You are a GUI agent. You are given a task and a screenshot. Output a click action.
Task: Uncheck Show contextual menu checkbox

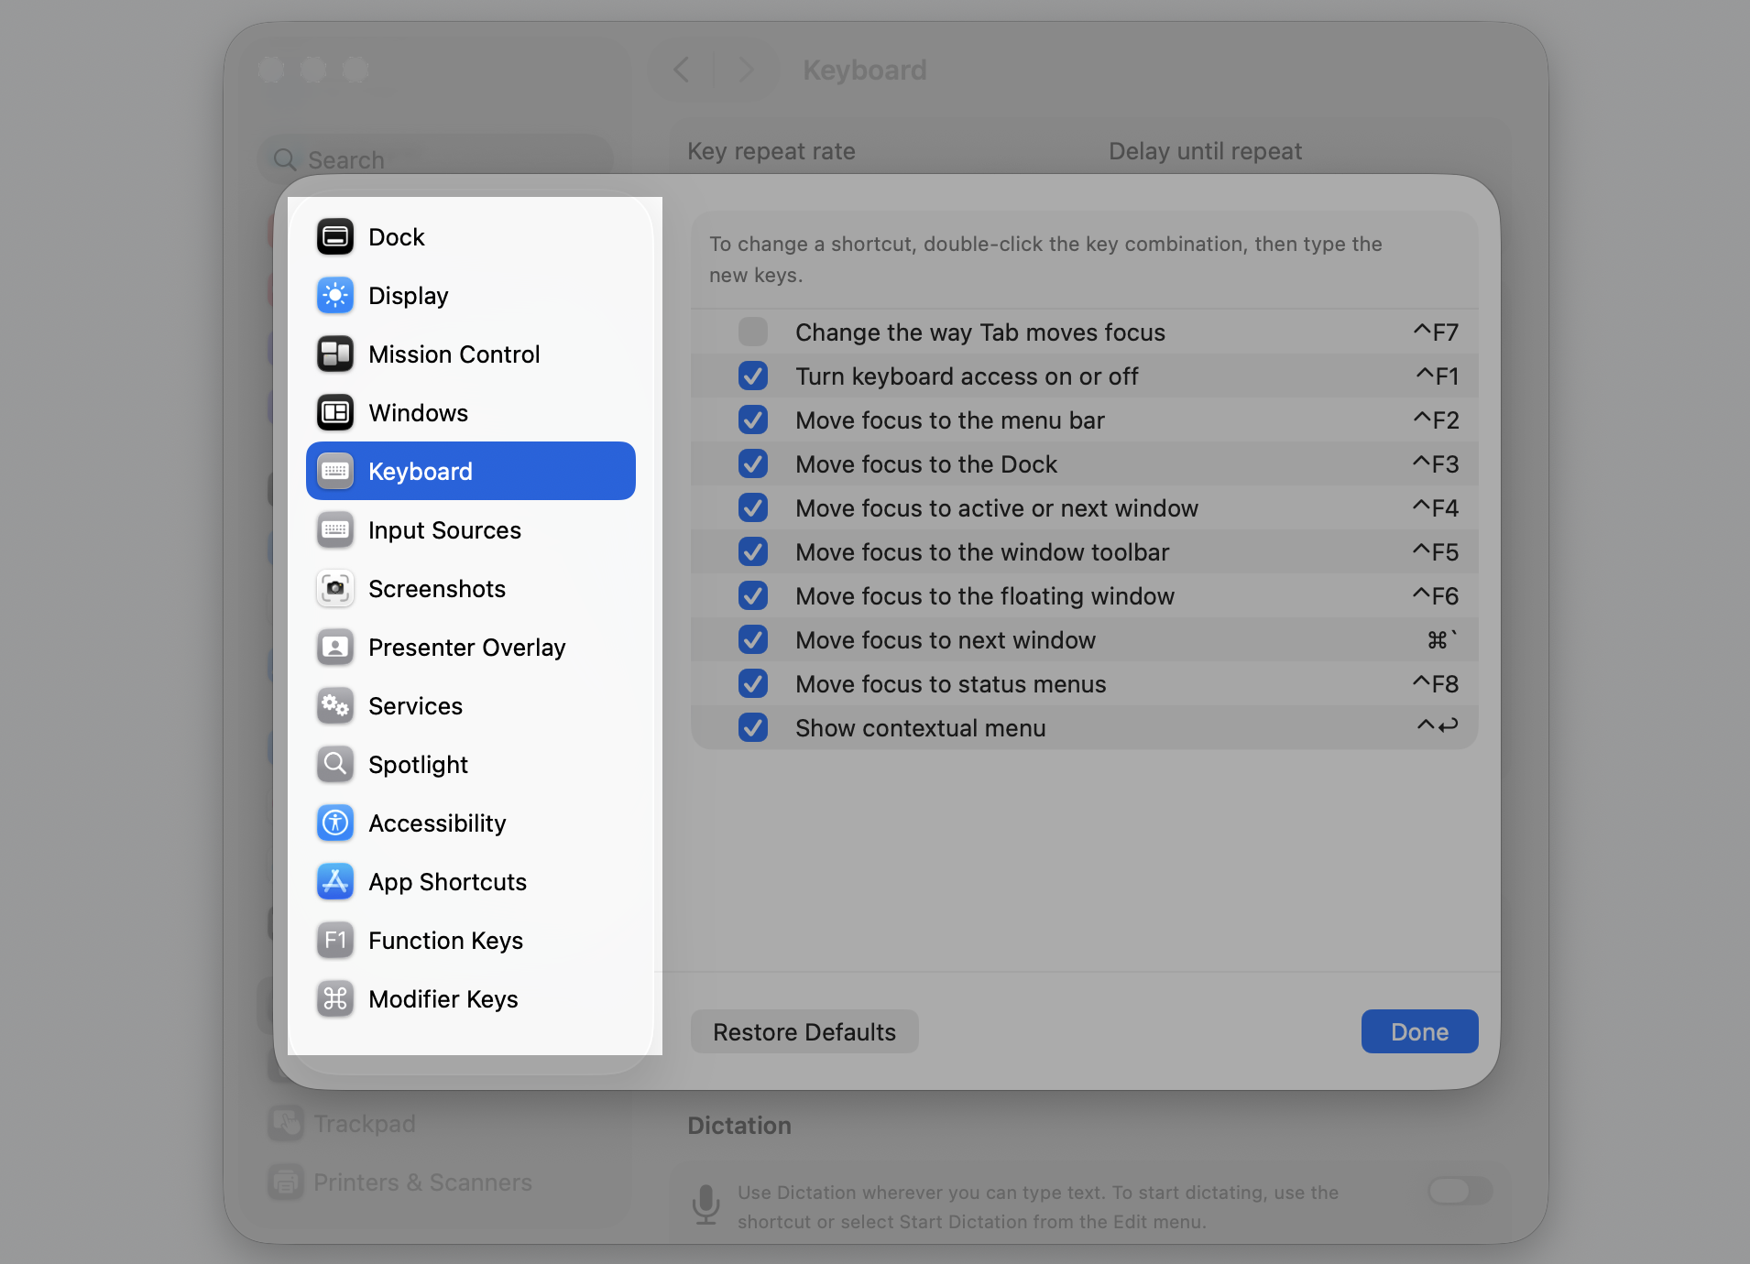(753, 727)
